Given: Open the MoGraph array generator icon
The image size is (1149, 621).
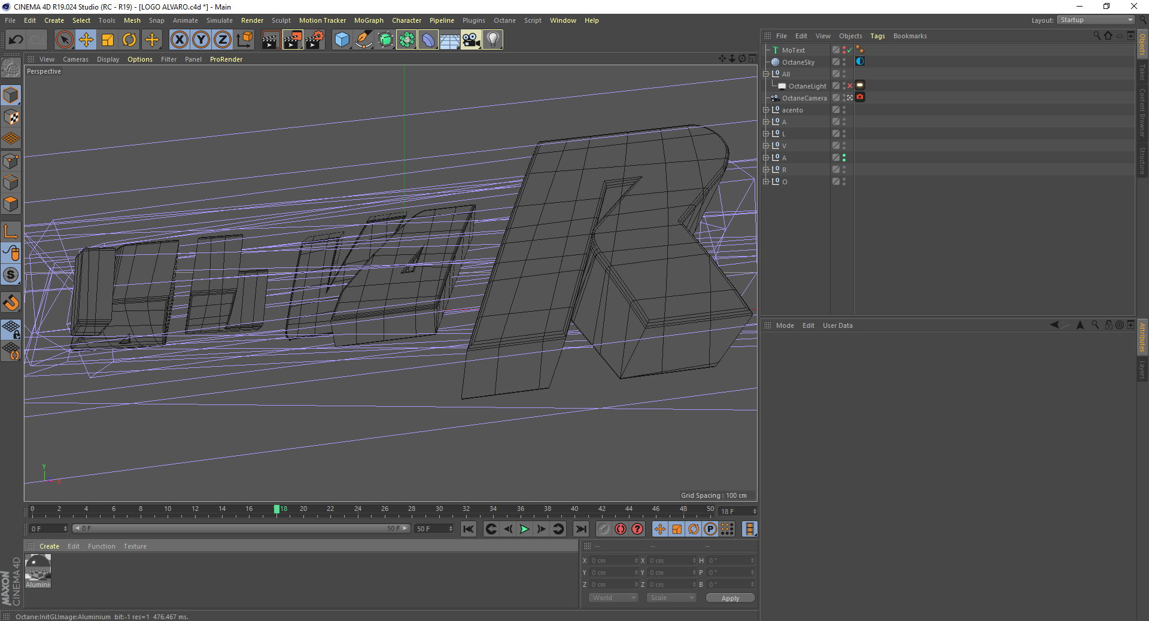Looking at the screenshot, I should point(406,40).
